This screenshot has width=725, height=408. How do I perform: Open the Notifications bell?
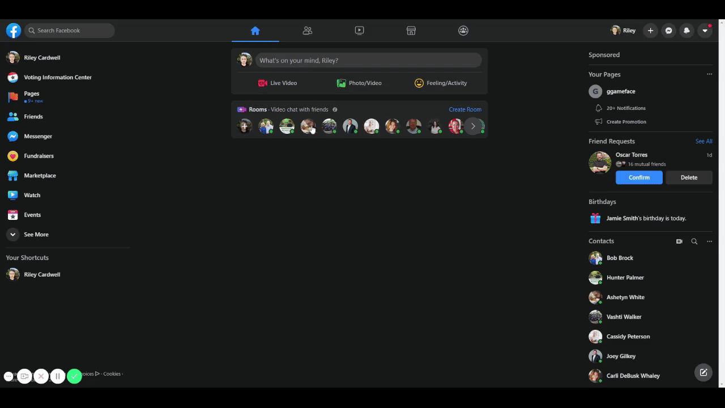(687, 31)
